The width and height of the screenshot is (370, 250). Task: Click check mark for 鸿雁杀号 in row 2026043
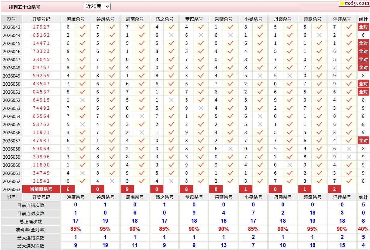(82, 27)
